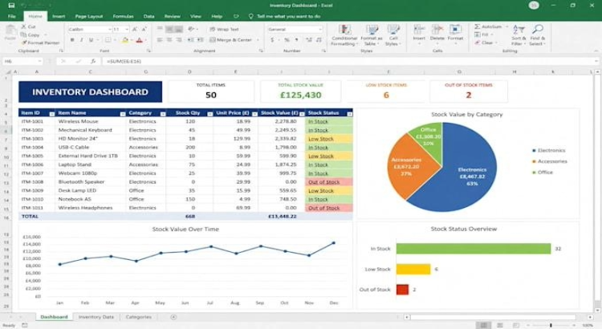Click the Save icon in title bar
The width and height of the screenshot is (602, 329).
coord(11,6)
